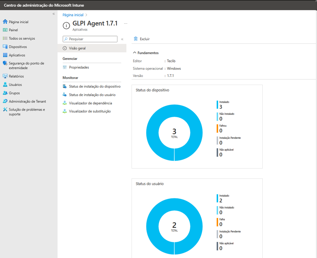Click the Instalado count 3 in device status
Viewport: 317px width, 258px height.
point(221,107)
